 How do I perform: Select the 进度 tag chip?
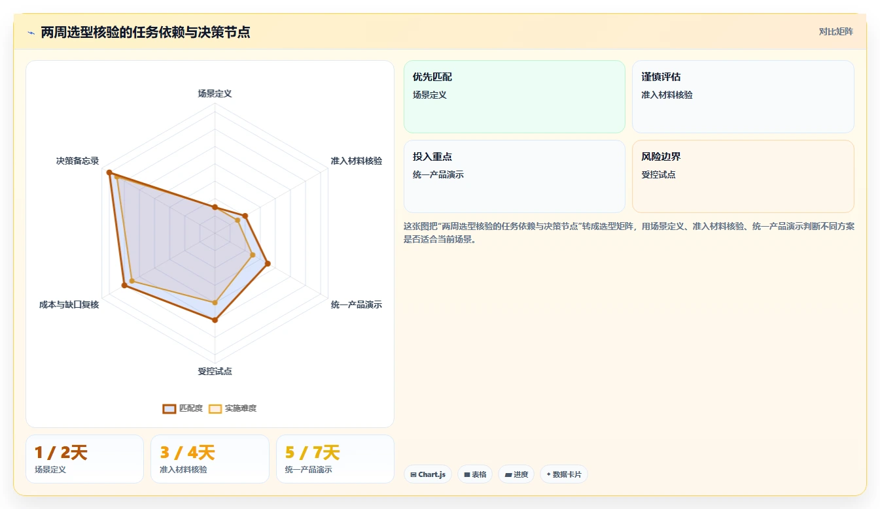(x=516, y=474)
